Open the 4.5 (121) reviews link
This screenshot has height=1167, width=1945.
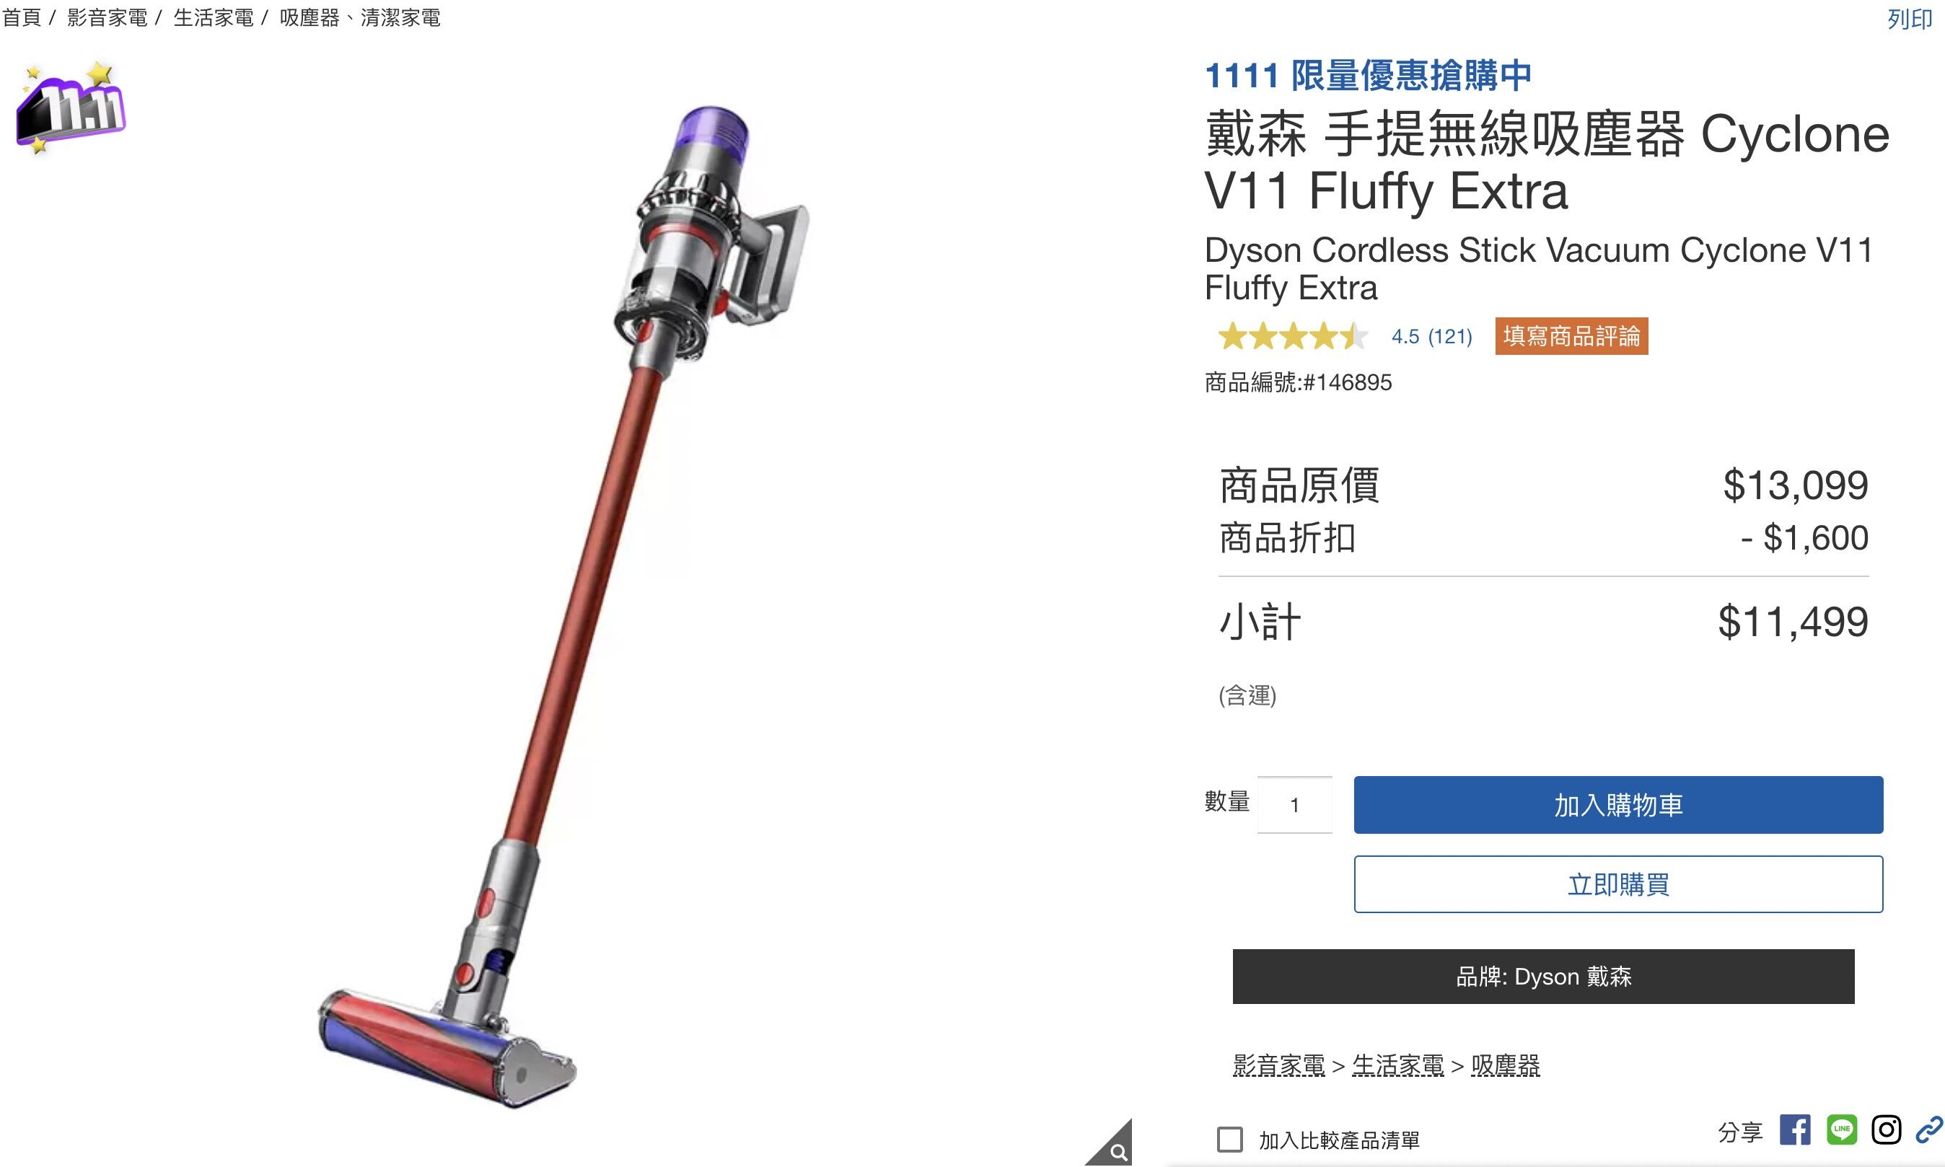(x=1431, y=337)
